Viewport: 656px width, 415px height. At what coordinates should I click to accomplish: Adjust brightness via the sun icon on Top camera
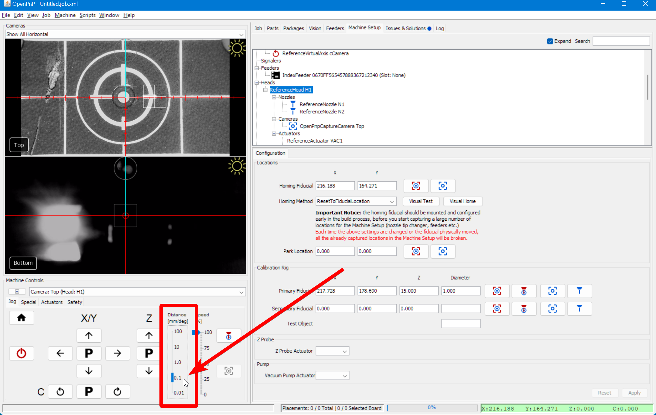pos(237,48)
